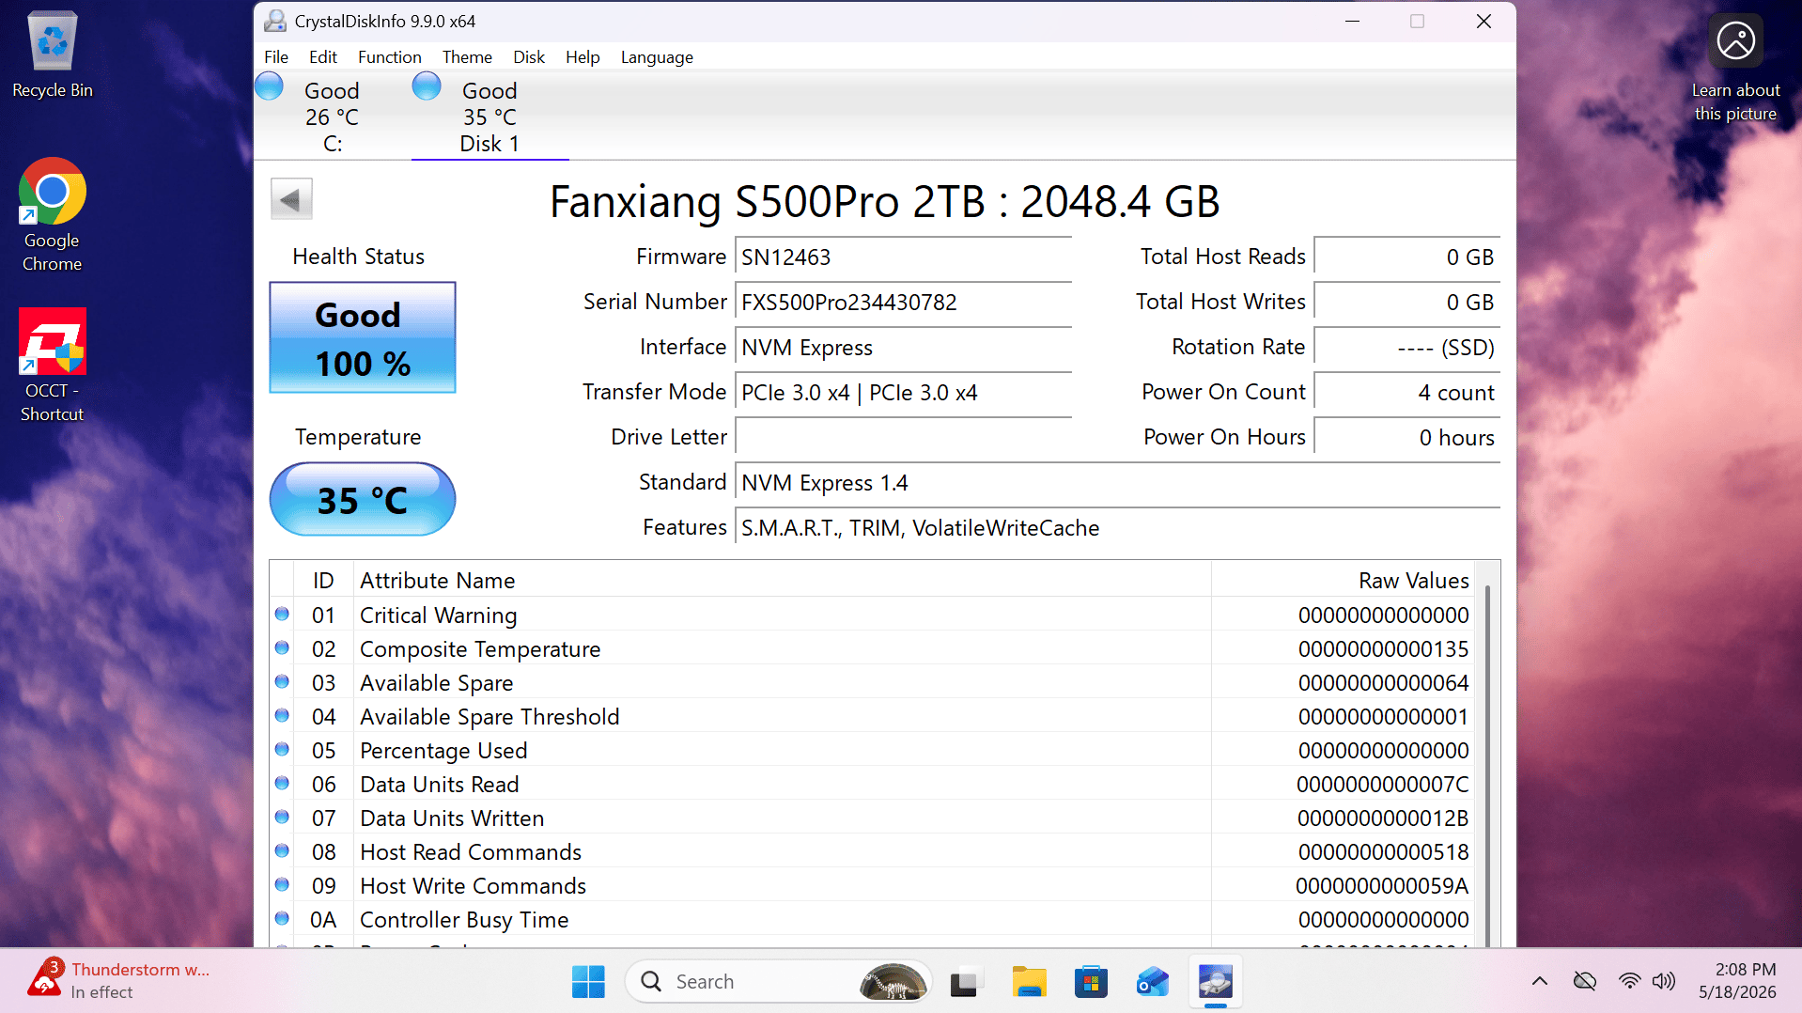The width and height of the screenshot is (1802, 1013).
Task: Click the volume speaker tray icon
Action: 1663,981
